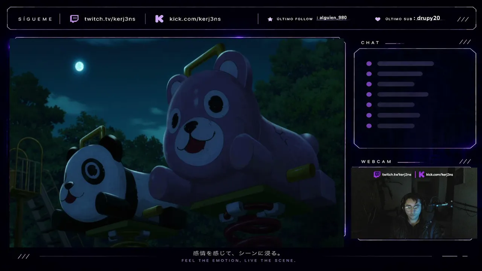Click the heart icon beside ÚLTIMO SUB

(x=378, y=19)
